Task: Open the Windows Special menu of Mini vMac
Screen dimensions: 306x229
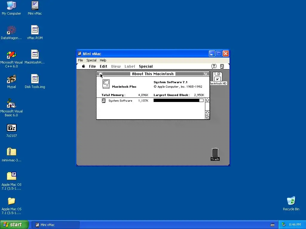Action: tap(91, 60)
